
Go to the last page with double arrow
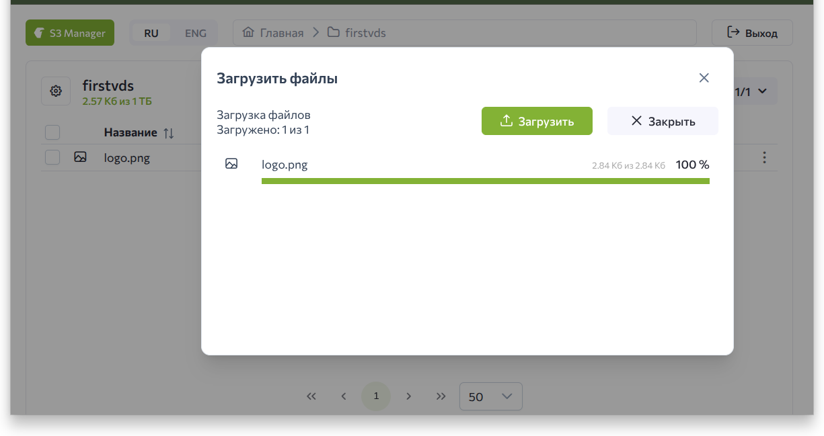[x=441, y=396]
